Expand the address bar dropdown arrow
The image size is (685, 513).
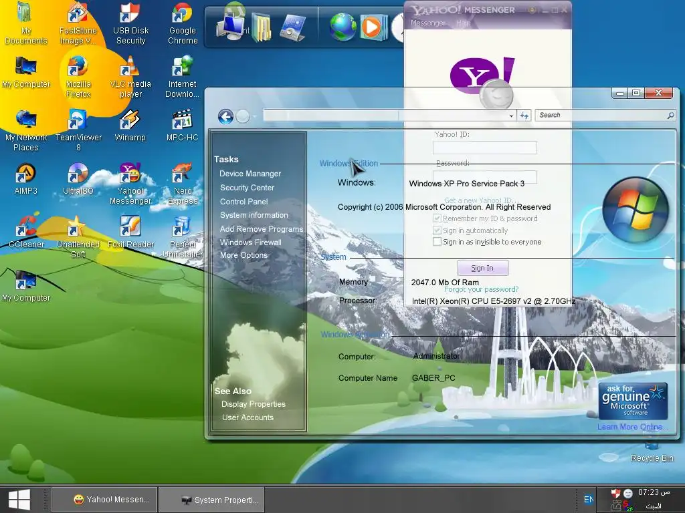click(x=511, y=116)
